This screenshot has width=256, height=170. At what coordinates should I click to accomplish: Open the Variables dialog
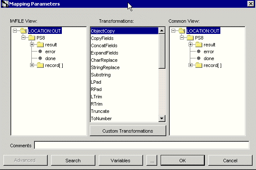pyautogui.click(x=121, y=161)
